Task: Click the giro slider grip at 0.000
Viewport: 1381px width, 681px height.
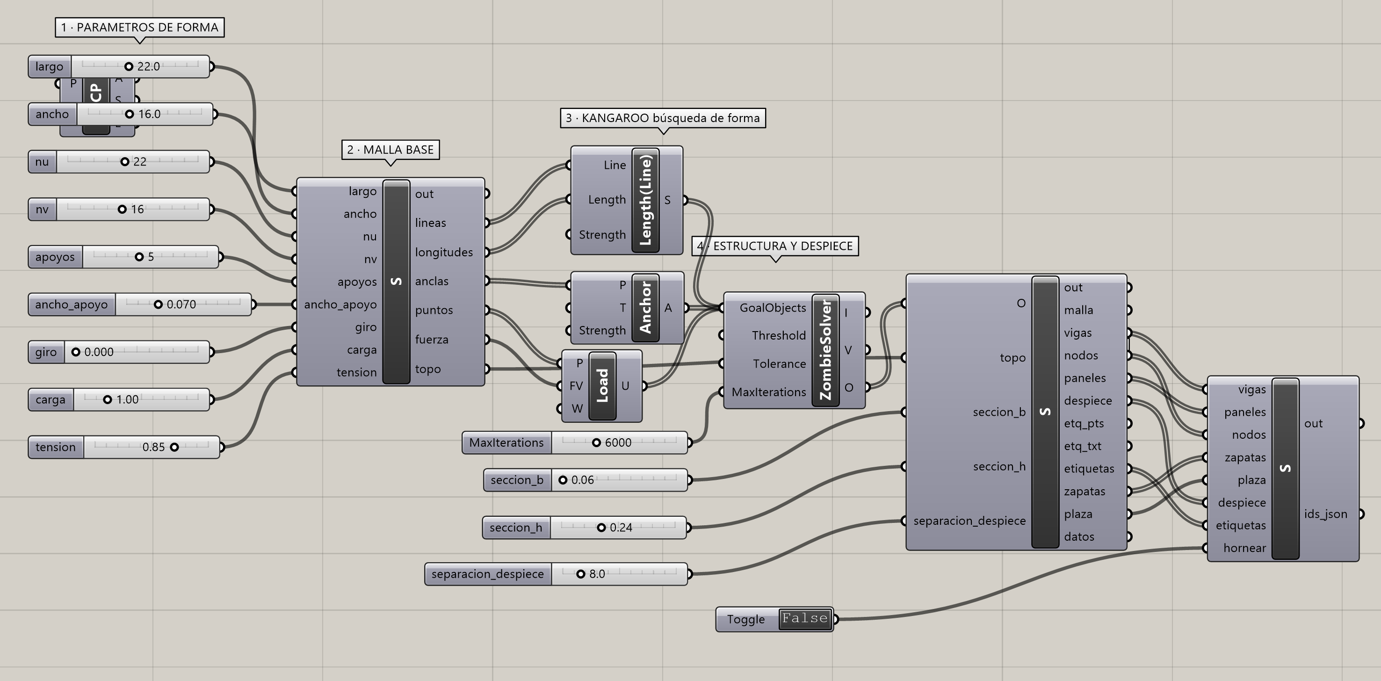Action: click(76, 352)
